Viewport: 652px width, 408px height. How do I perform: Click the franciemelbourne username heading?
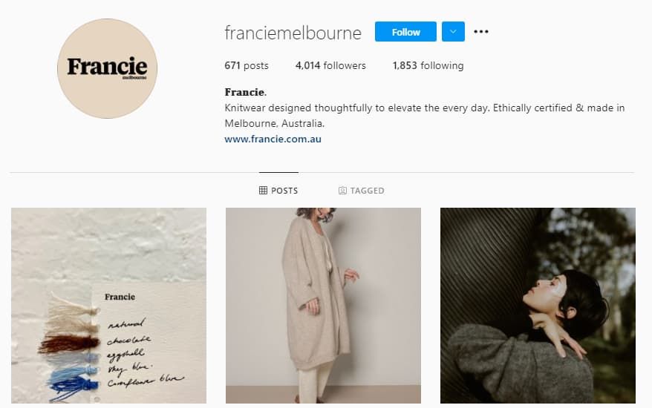[293, 33]
